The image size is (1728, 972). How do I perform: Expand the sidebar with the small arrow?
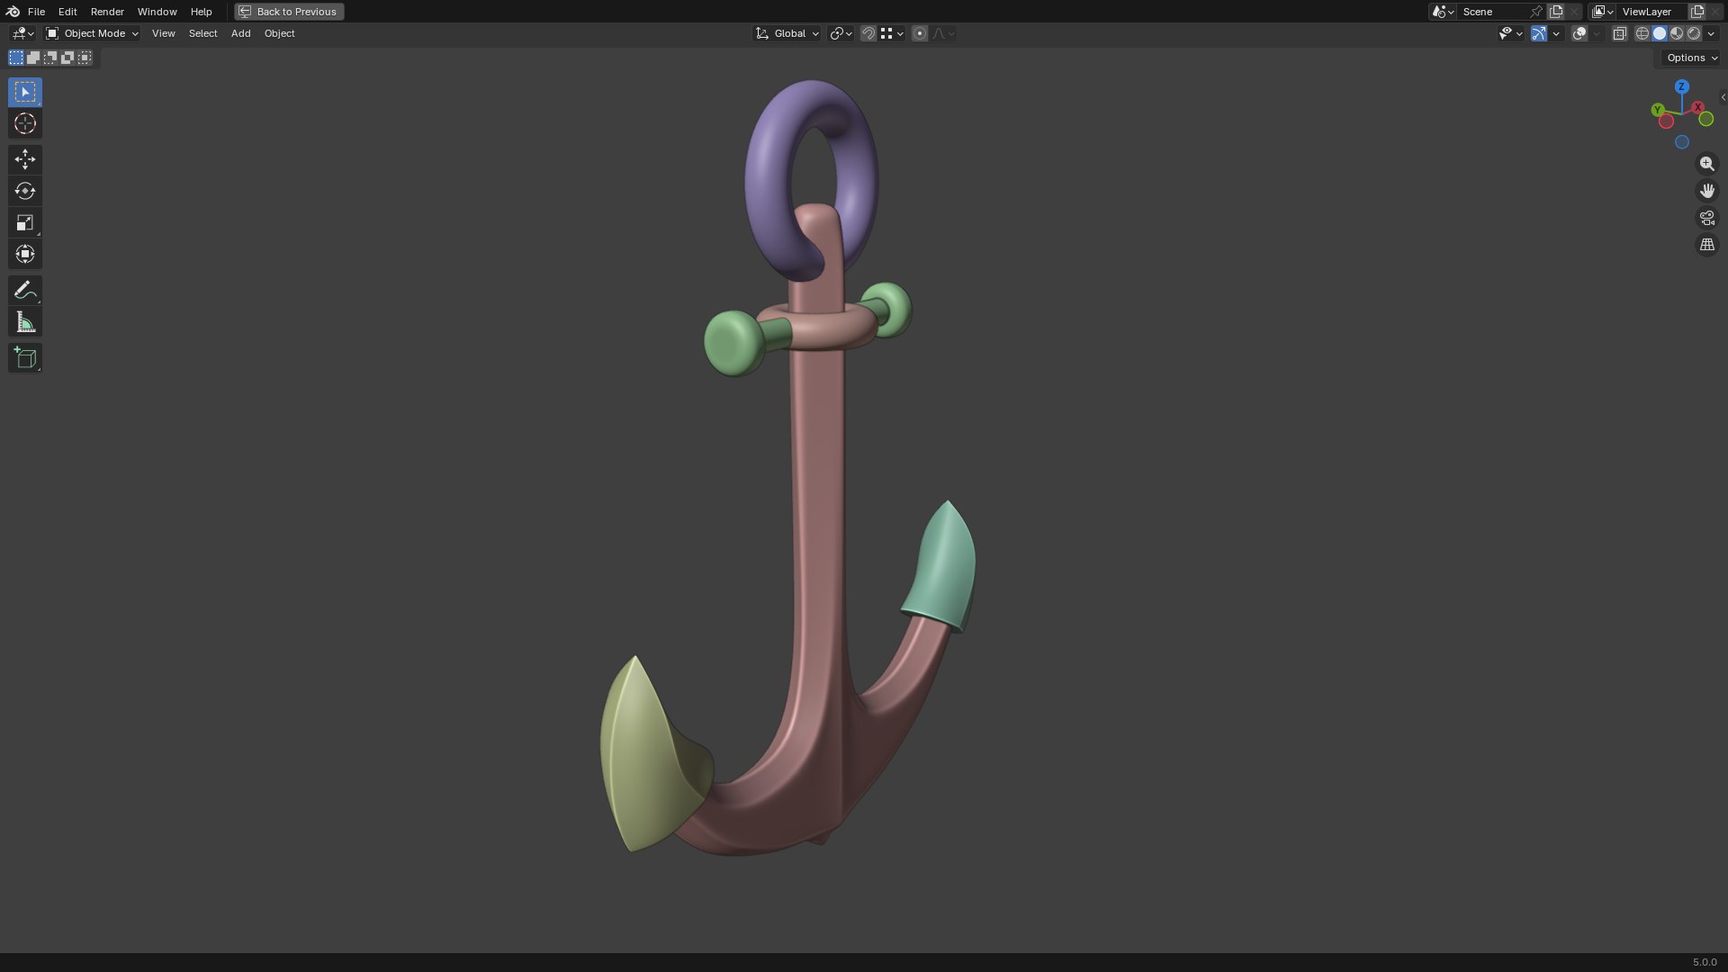point(1723,97)
